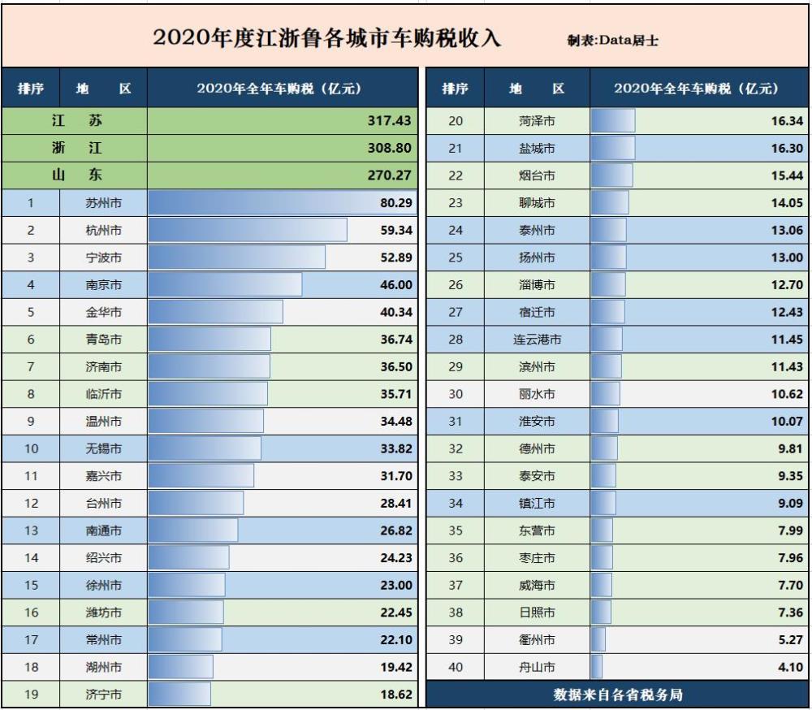The width and height of the screenshot is (812, 710).
Task: Click the 泰安市 value 9.35
Action: coord(791,476)
